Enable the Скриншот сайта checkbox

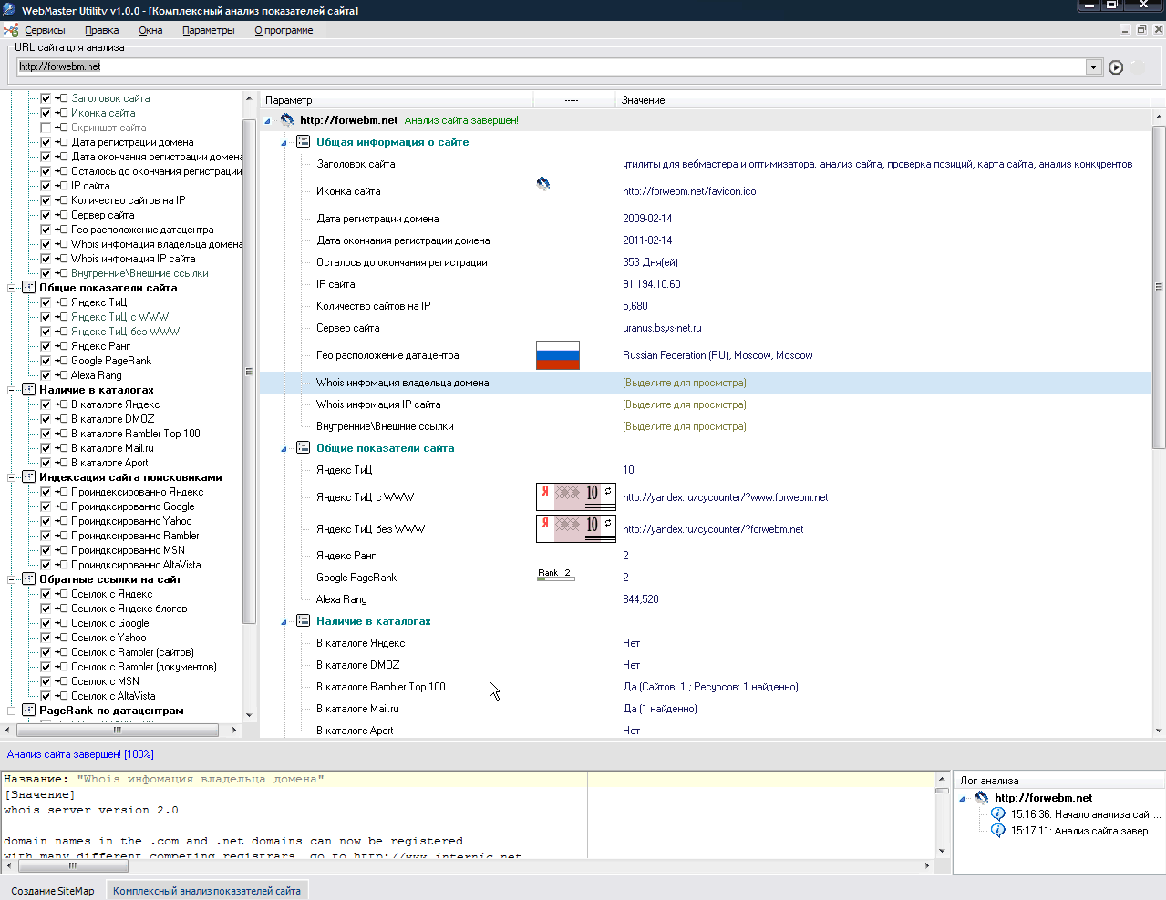tap(46, 128)
